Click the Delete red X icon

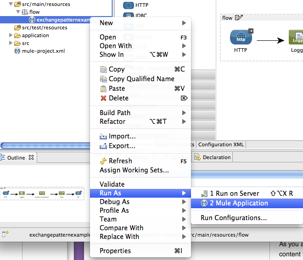(103, 98)
